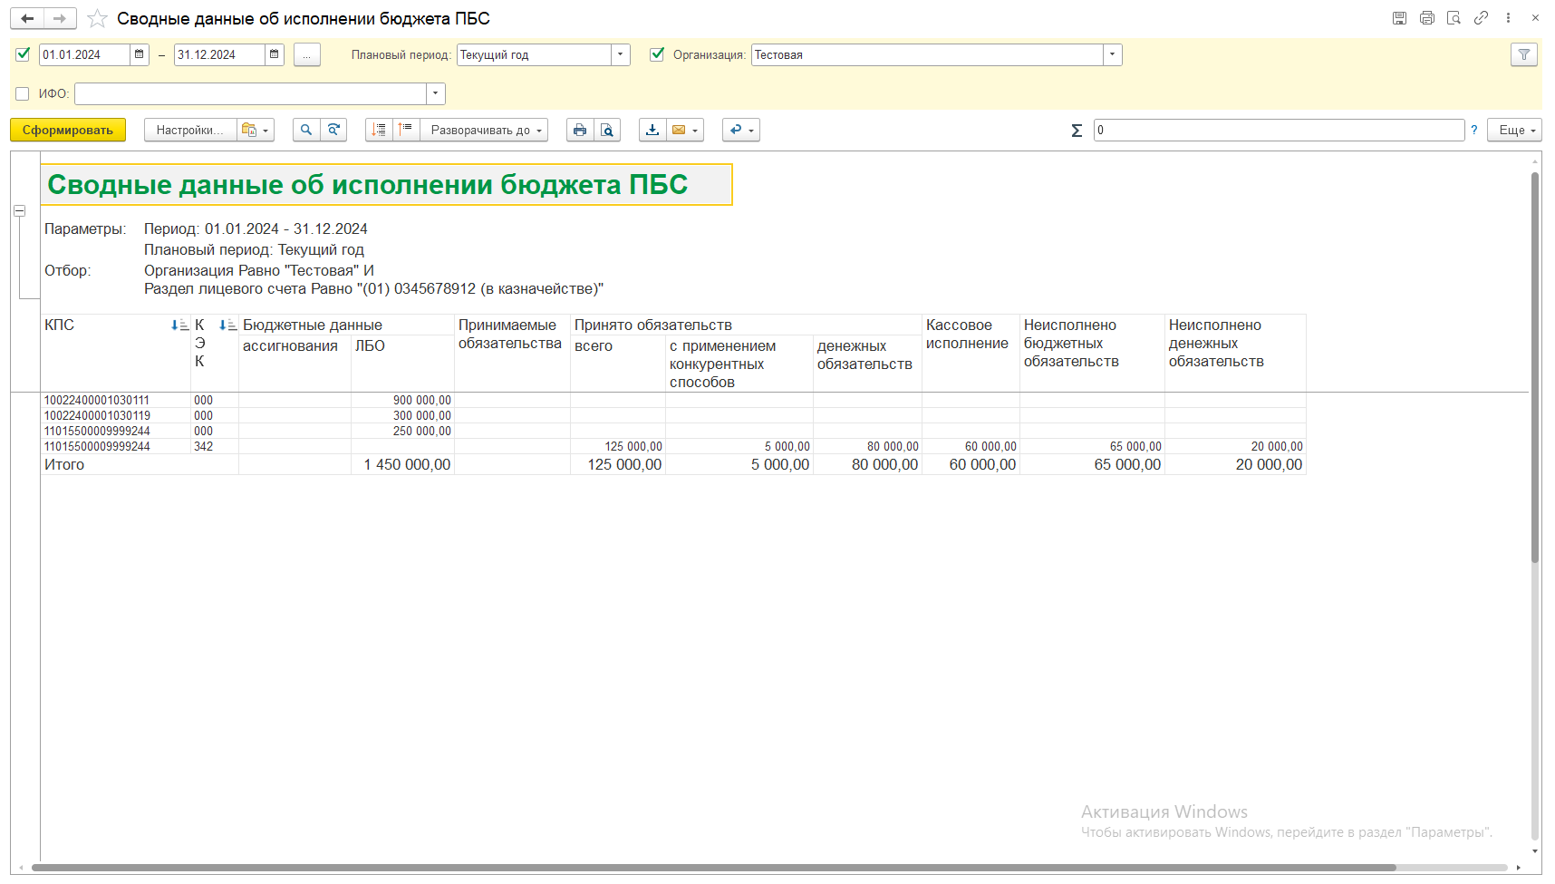This screenshot has height=884, width=1555.
Task: Get a link to this report
Action: pyautogui.click(x=1481, y=18)
